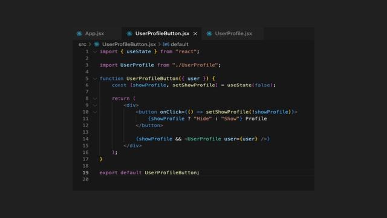Click the opening <div> tag on line 9

[x=131, y=105]
